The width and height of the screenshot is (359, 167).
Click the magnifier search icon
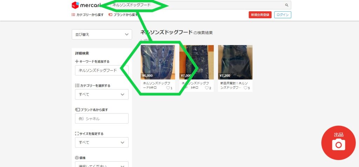[x=286, y=5]
